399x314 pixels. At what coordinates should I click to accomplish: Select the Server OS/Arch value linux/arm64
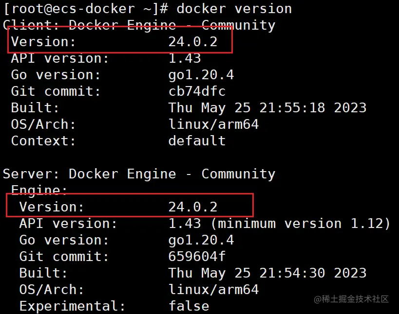[213, 290]
